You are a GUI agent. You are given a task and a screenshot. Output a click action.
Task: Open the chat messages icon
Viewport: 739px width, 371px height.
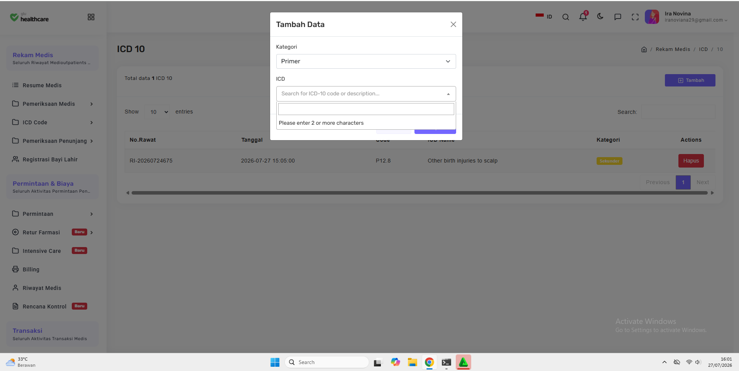617,17
